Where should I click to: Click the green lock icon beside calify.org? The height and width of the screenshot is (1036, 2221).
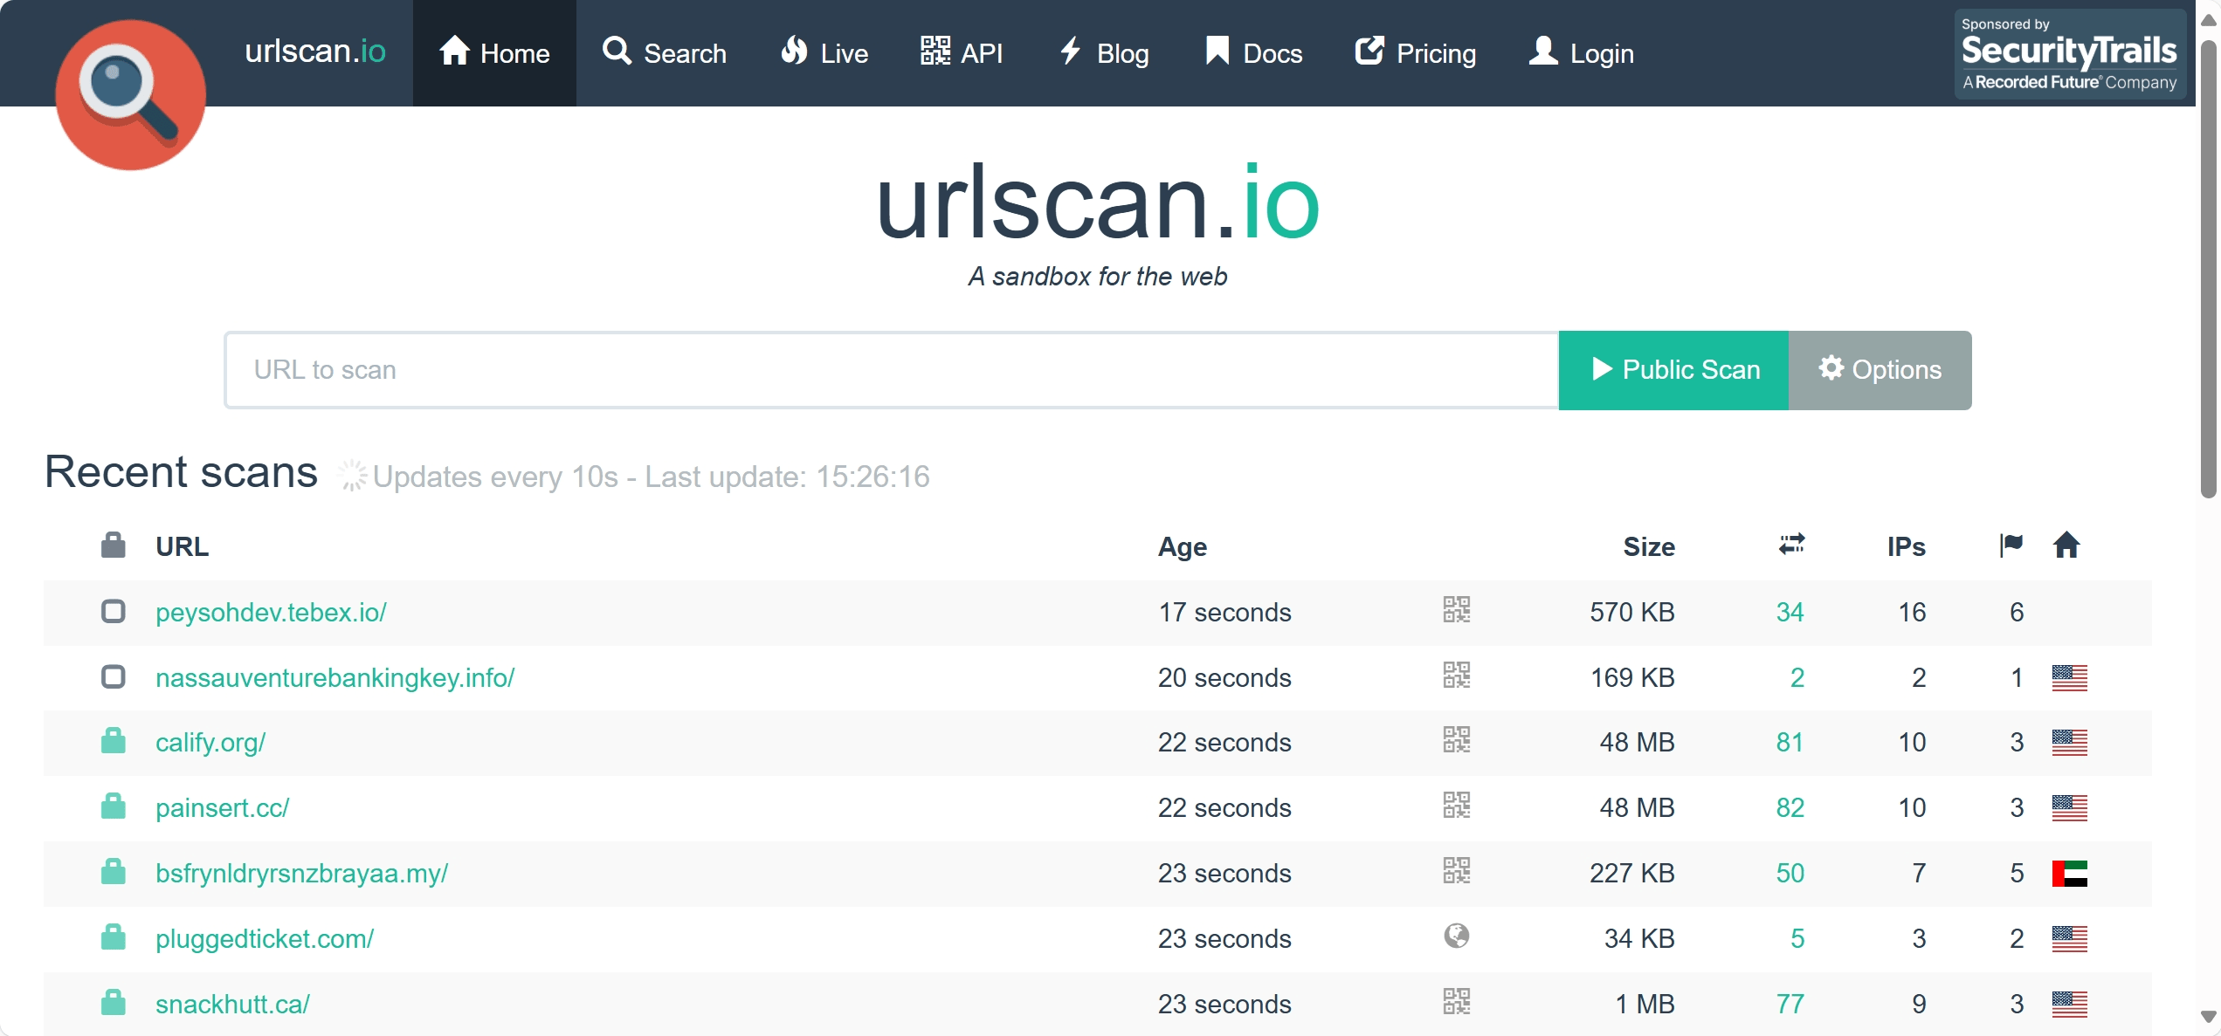pyautogui.click(x=113, y=740)
